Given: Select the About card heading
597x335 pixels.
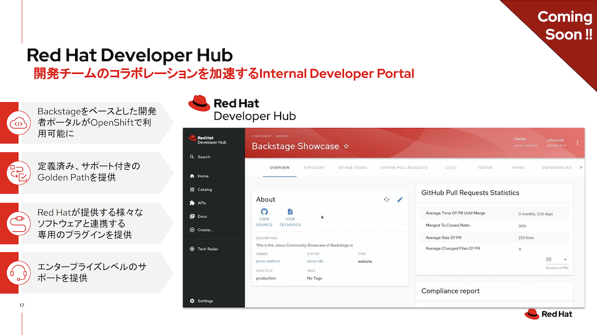Looking at the screenshot, I should [266, 200].
